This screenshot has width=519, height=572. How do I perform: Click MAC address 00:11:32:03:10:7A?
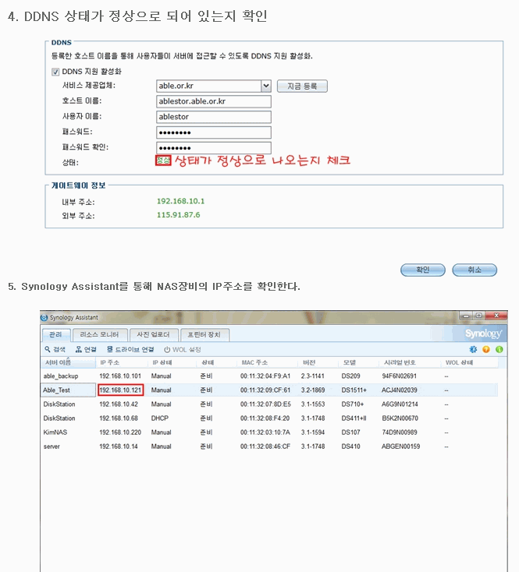coord(265,433)
